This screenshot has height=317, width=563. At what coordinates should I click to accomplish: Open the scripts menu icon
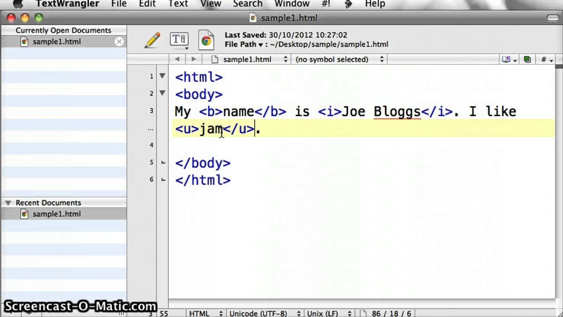click(x=348, y=4)
